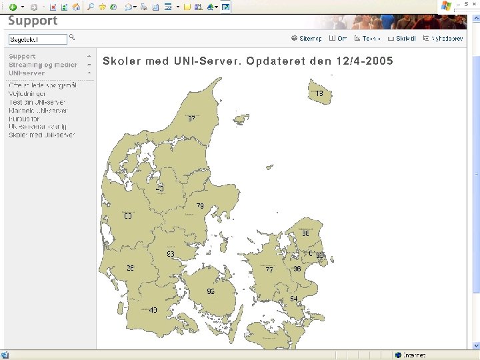Click the highlighted blue window toolbar icon
This screenshot has width=480, height=360.
tap(225, 7)
